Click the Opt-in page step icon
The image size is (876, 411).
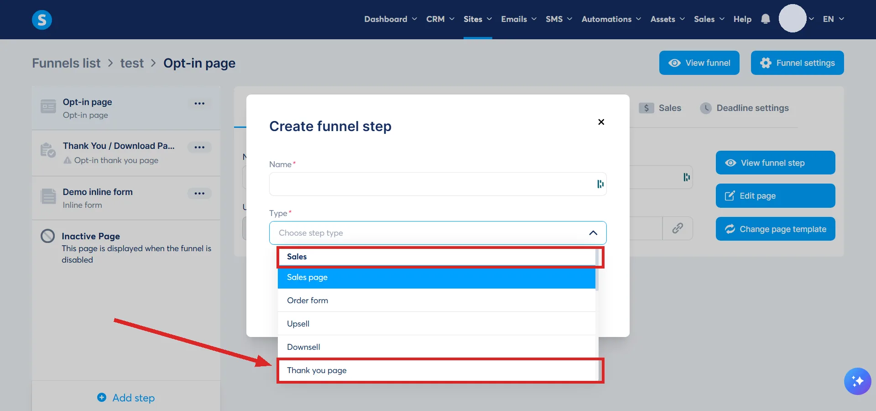[x=48, y=106]
